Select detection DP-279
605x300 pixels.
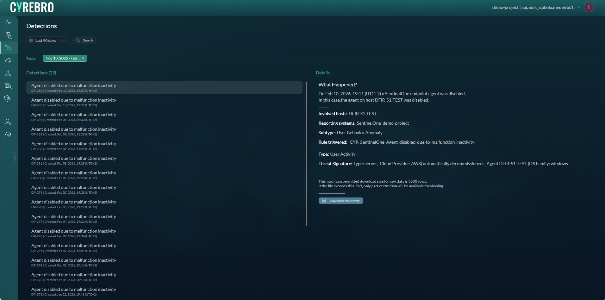coord(164,190)
